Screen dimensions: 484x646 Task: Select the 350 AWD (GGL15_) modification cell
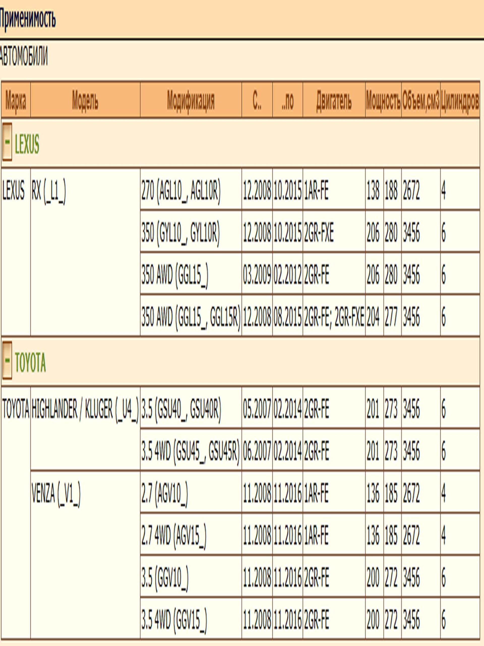[x=175, y=275]
